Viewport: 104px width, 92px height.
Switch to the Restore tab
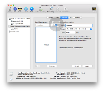tap(78, 18)
